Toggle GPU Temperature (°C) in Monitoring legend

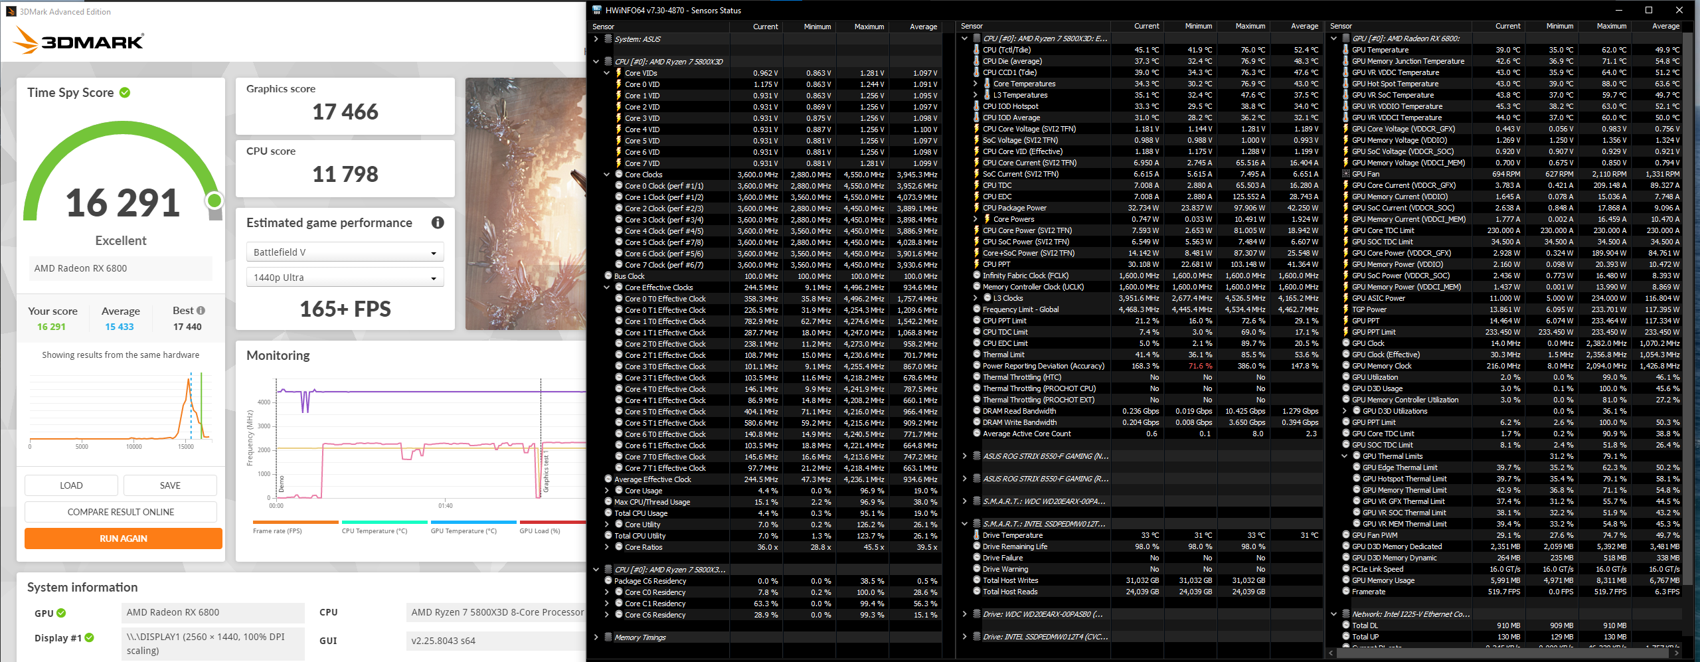pos(473,527)
